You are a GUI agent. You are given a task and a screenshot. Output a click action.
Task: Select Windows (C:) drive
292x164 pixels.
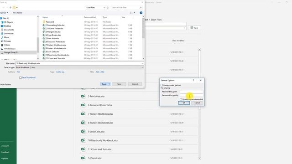tap(10, 49)
